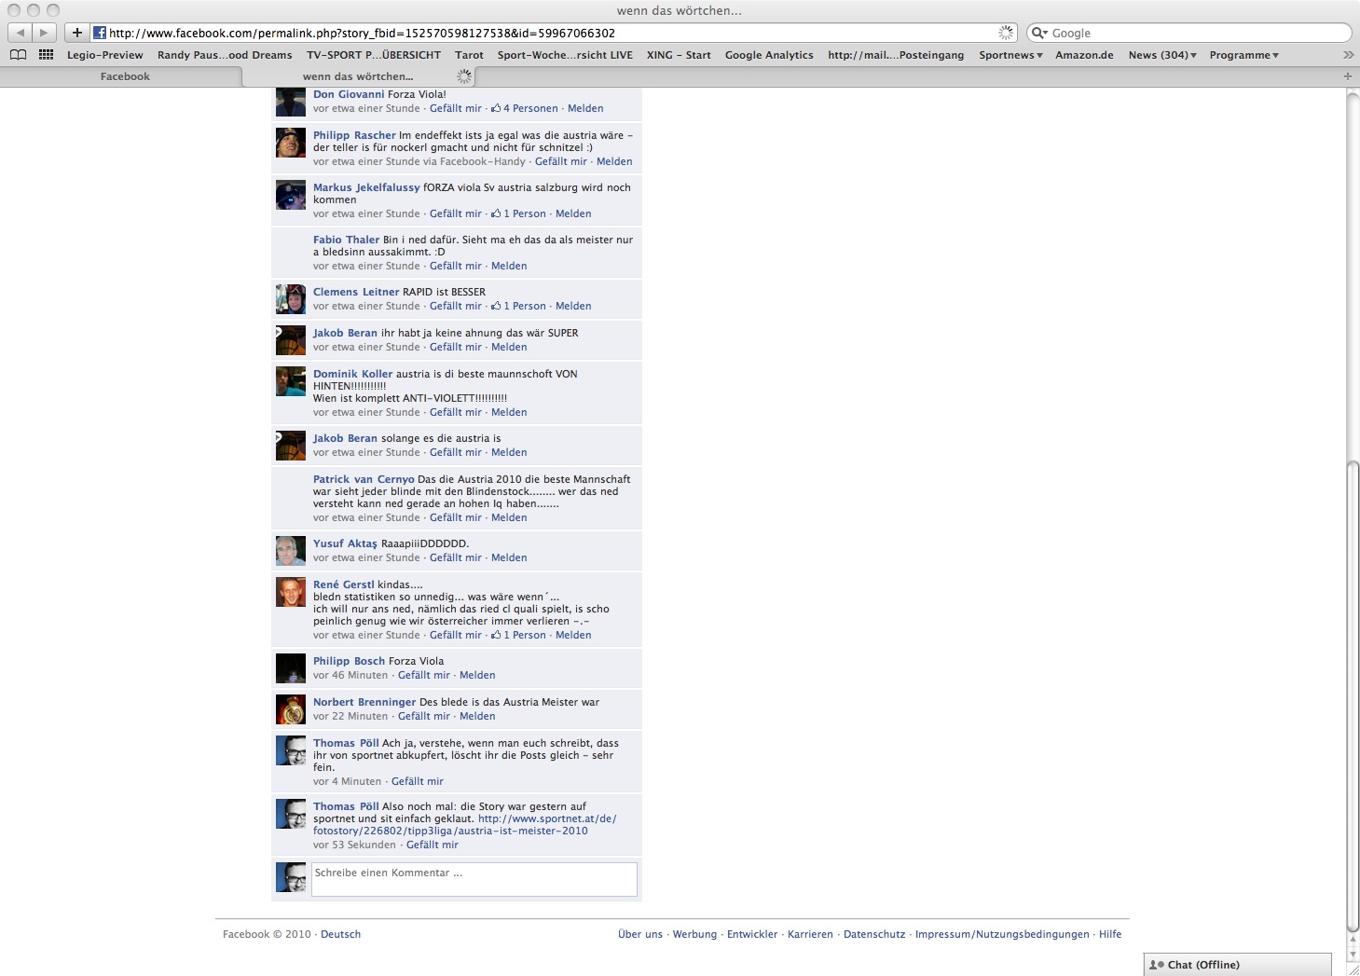Click the Chat person status icon

1157,965
